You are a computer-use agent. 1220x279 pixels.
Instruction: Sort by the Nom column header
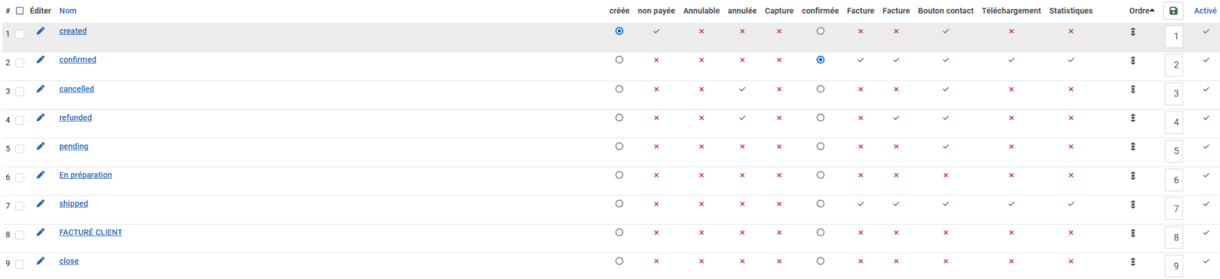pyautogui.click(x=68, y=11)
